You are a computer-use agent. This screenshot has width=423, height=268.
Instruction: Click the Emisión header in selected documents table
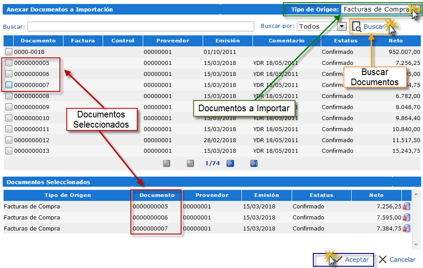click(267, 195)
